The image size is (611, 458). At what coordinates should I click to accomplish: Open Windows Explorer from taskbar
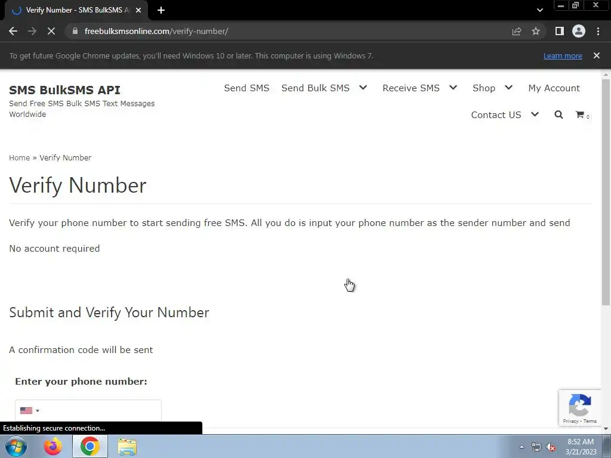(x=128, y=447)
